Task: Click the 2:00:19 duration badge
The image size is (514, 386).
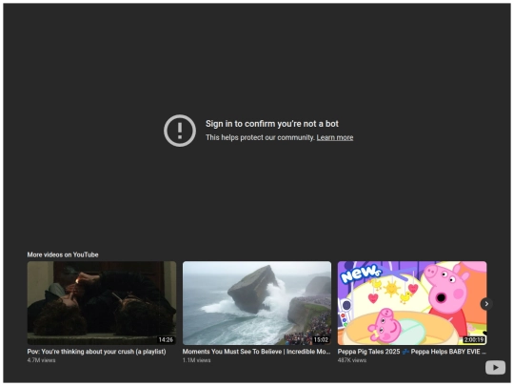Action: [x=474, y=339]
